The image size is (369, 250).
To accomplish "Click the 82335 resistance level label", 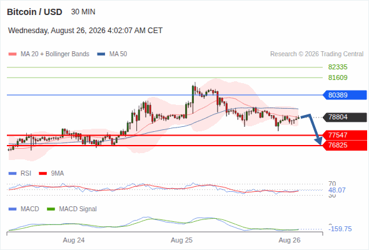I will 338,67.
